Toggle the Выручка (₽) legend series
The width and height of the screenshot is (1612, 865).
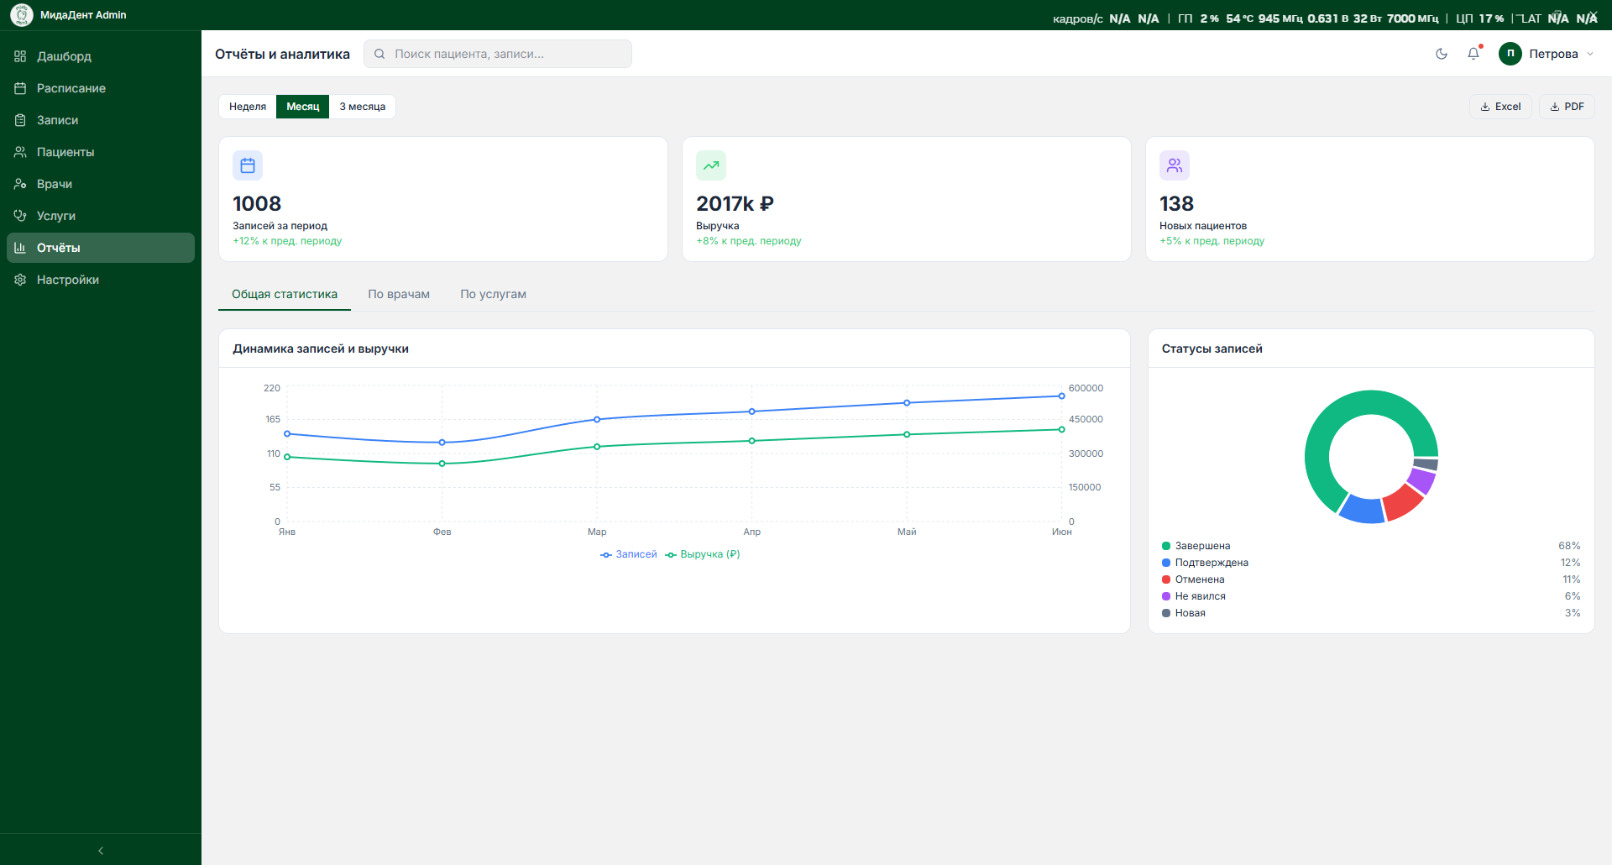point(703,554)
